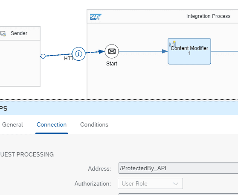Select the Sender participant icon
238x195 pixels.
click(x=3, y=33)
